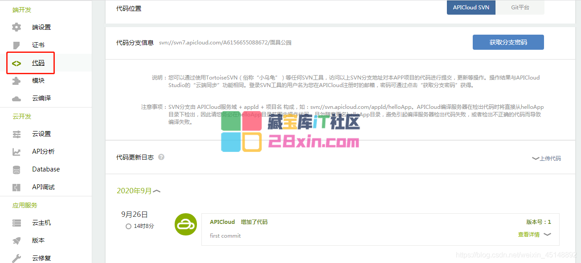Click the 云修复 wrench icon
Image resolution: width=581 pixels, height=263 pixels.
tap(16, 258)
